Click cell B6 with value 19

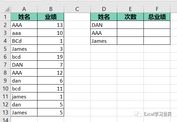51,57
